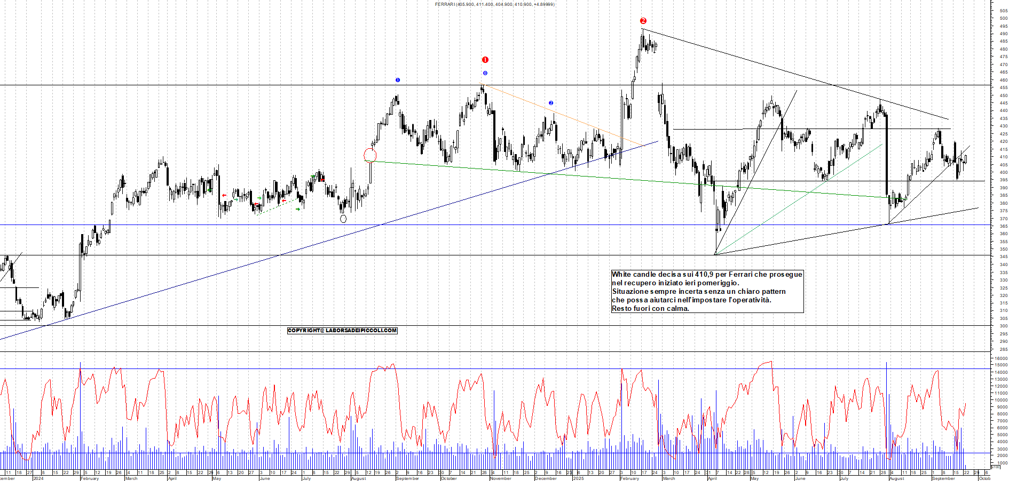Screen dimensions: 1009x481
Task: Click the '300' price axis label
Action: point(1004,326)
